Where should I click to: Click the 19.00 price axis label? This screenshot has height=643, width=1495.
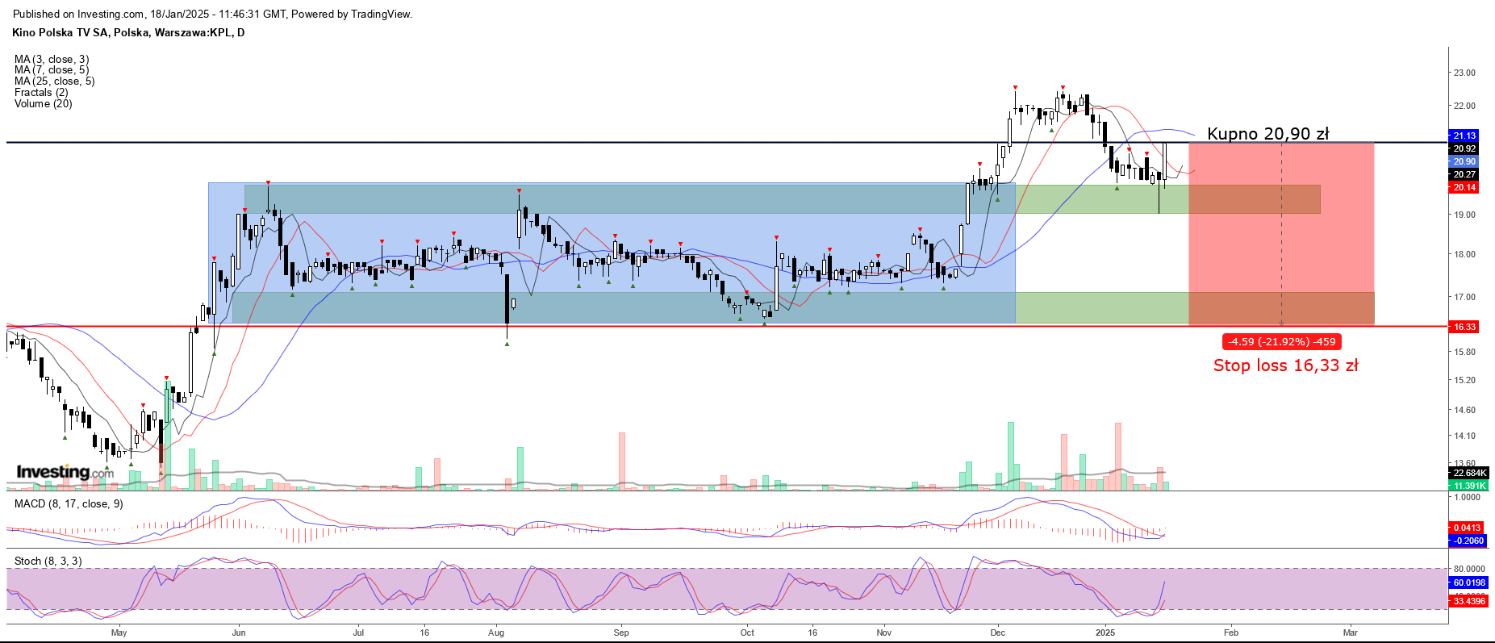click(x=1464, y=215)
